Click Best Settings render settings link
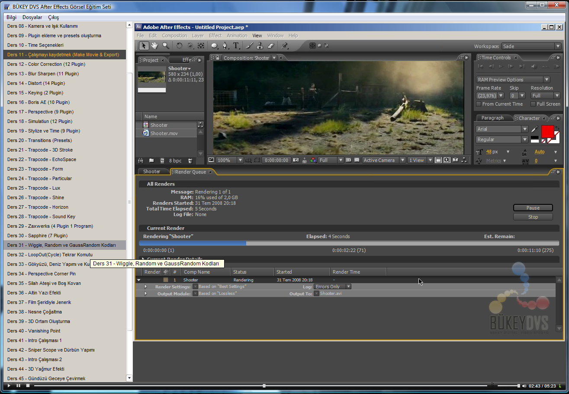569x394 pixels. 222,287
